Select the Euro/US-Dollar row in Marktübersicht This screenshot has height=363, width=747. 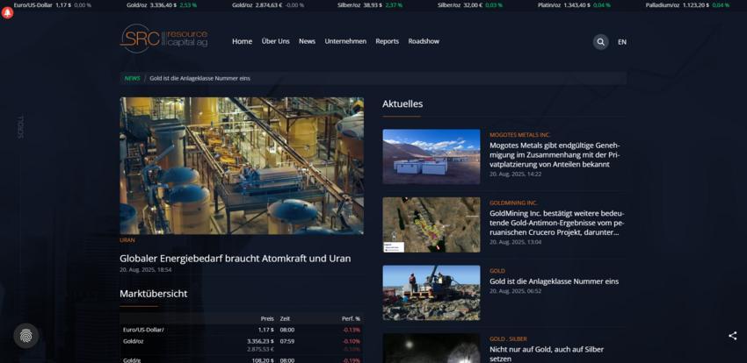[x=240, y=330]
